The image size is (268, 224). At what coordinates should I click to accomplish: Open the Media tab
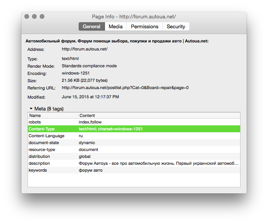tap(116, 26)
